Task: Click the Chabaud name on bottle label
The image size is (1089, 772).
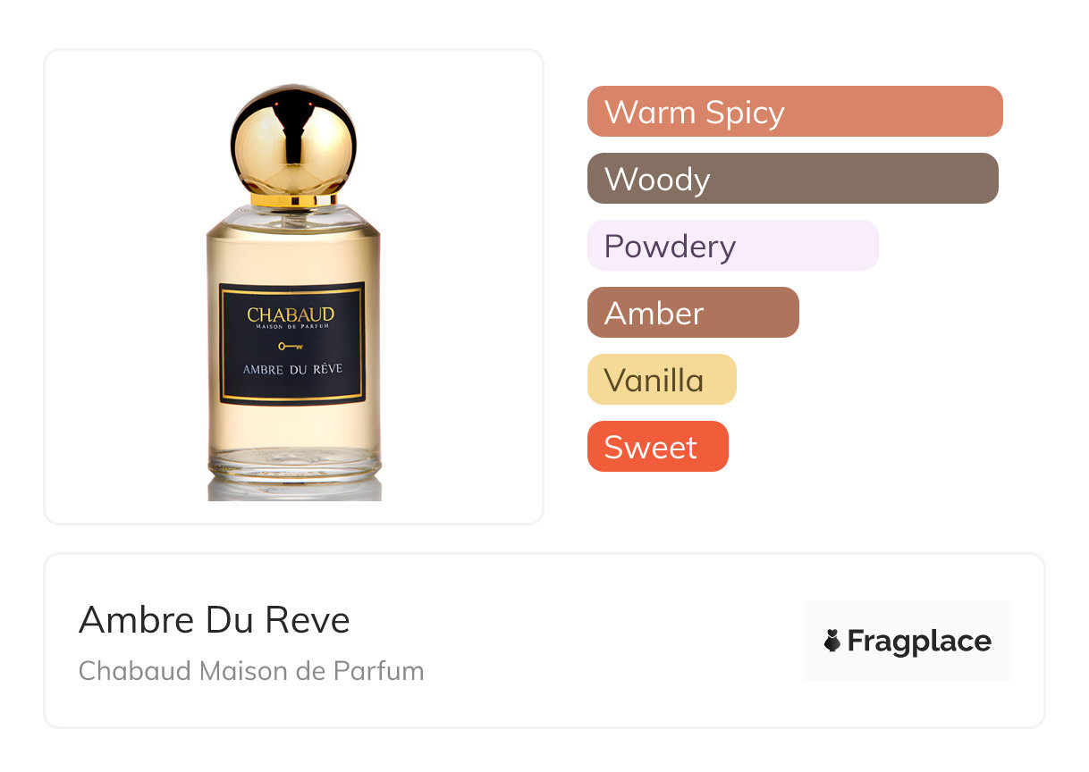Action: [291, 315]
